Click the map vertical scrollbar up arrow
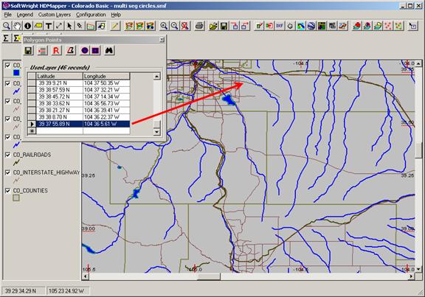The image size is (425, 297). pyautogui.click(x=418, y=63)
